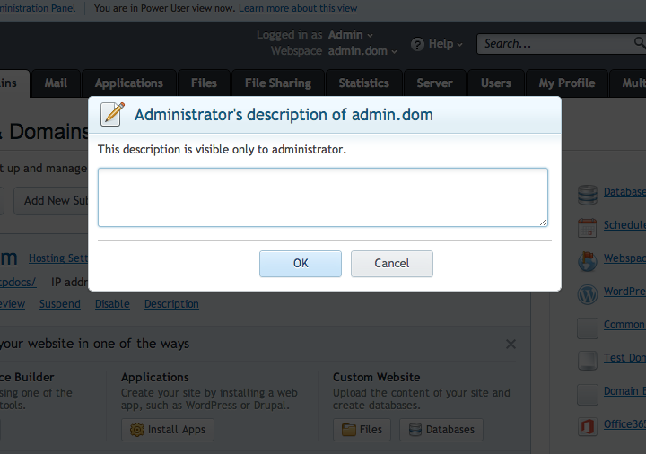646x454 pixels.
Task: Open the Databases sidebar link
Action: 624,192
